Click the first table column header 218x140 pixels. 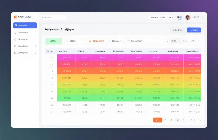(50, 51)
